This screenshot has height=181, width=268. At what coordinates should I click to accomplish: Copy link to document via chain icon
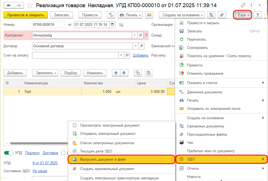click(243, 5)
